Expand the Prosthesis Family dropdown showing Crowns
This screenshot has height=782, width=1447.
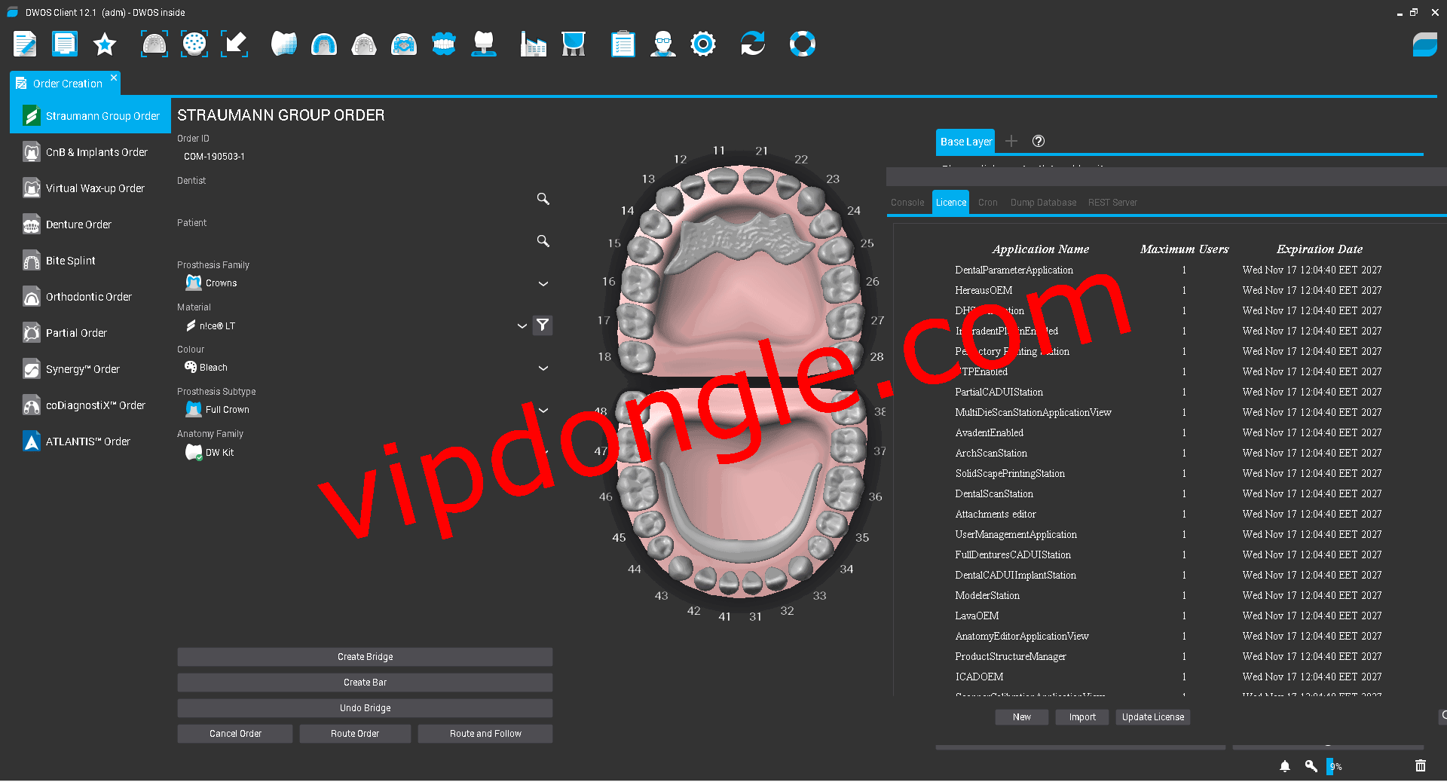click(x=543, y=283)
